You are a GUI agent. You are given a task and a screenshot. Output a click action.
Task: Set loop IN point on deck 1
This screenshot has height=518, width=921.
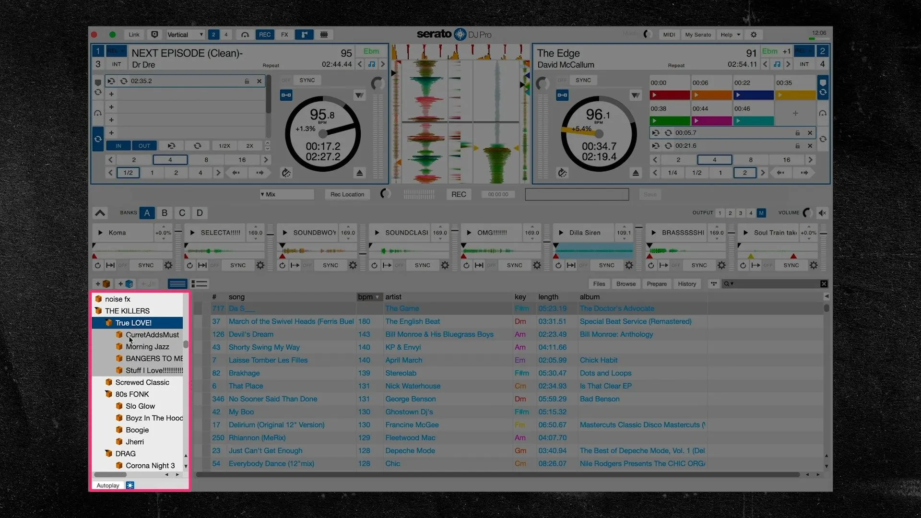point(118,146)
